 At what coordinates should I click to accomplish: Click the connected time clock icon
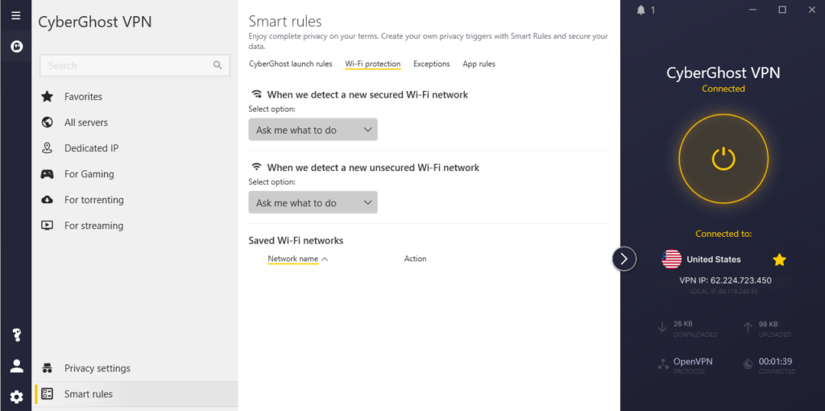(x=748, y=363)
